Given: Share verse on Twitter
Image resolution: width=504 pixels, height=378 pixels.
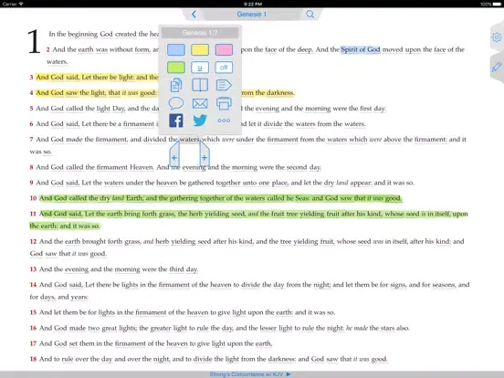Looking at the screenshot, I should pyautogui.click(x=200, y=121).
